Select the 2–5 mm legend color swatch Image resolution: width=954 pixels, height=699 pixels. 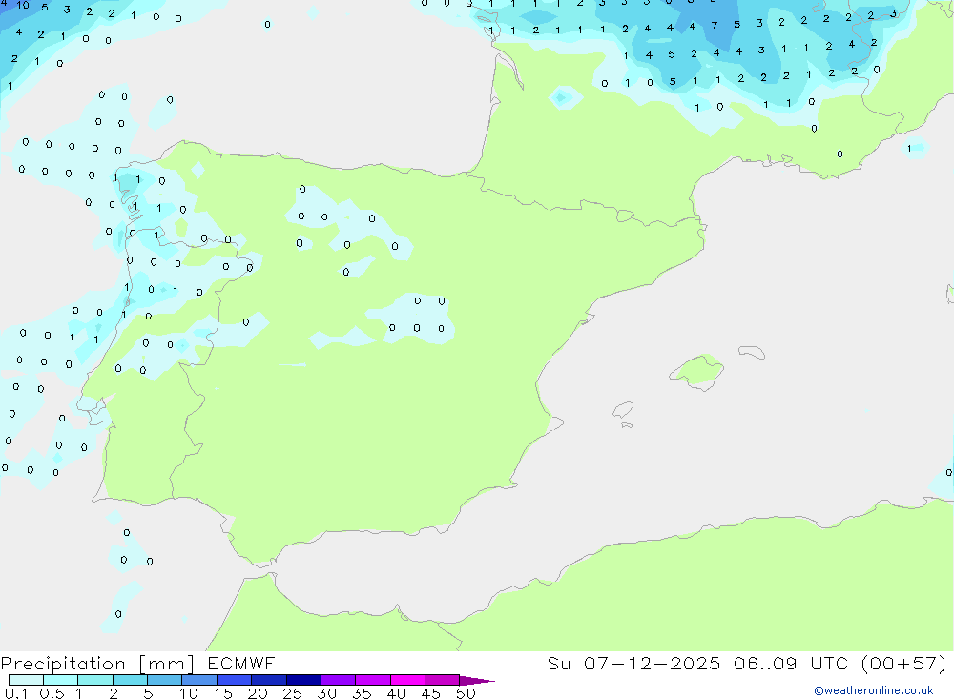[x=130, y=680]
